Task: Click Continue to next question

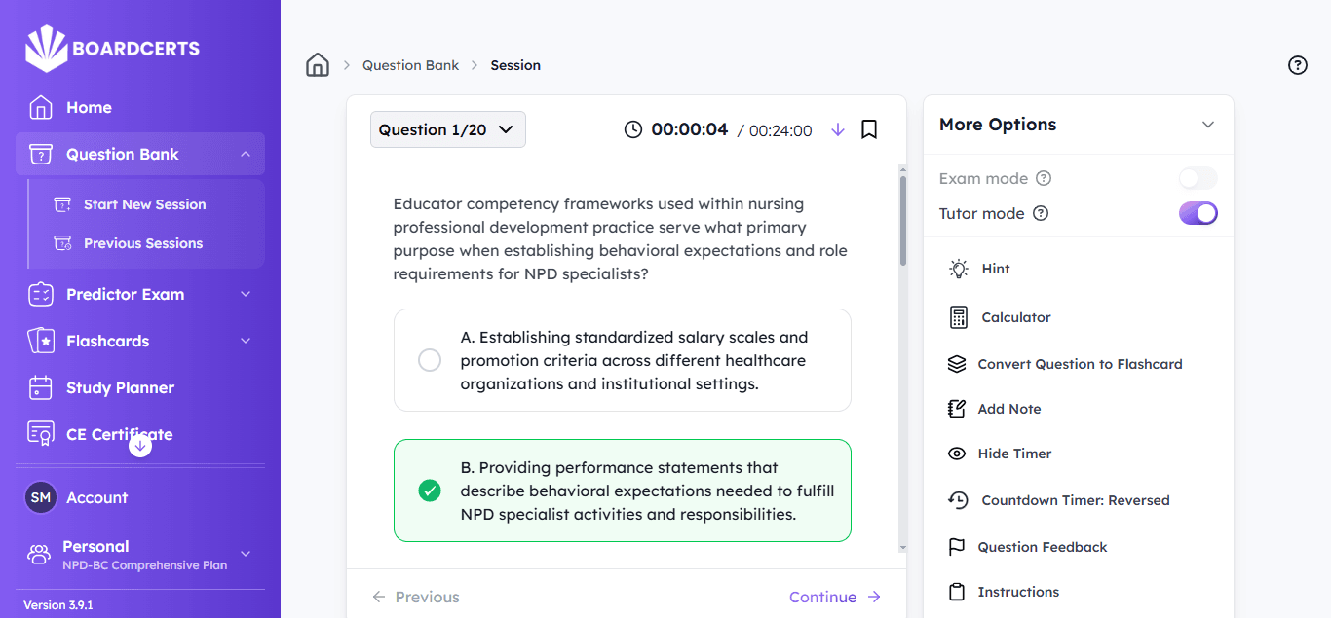Action: tap(834, 597)
